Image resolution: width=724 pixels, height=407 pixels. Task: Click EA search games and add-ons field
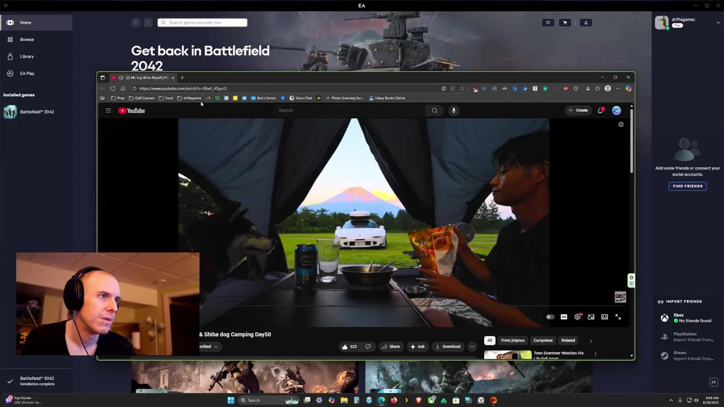[202, 23]
